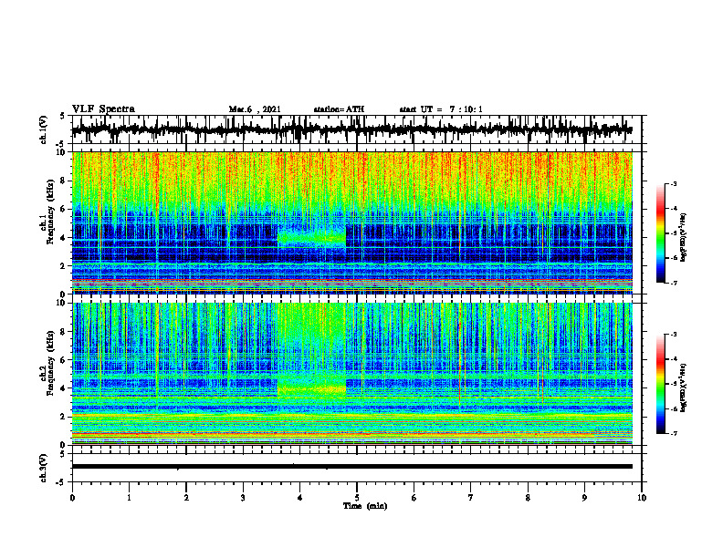The image size is (723, 558).
Task: Click time-axis tick label "0"
Action: (72, 498)
